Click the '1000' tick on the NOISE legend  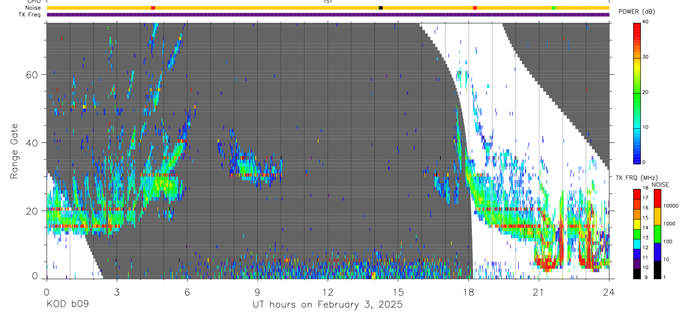669,224
